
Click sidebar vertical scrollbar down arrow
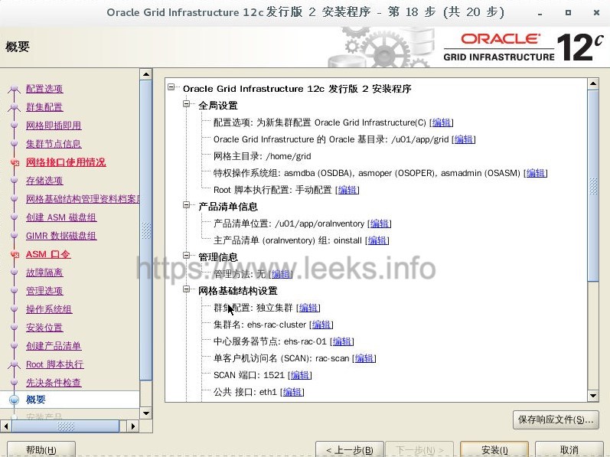click(146, 413)
